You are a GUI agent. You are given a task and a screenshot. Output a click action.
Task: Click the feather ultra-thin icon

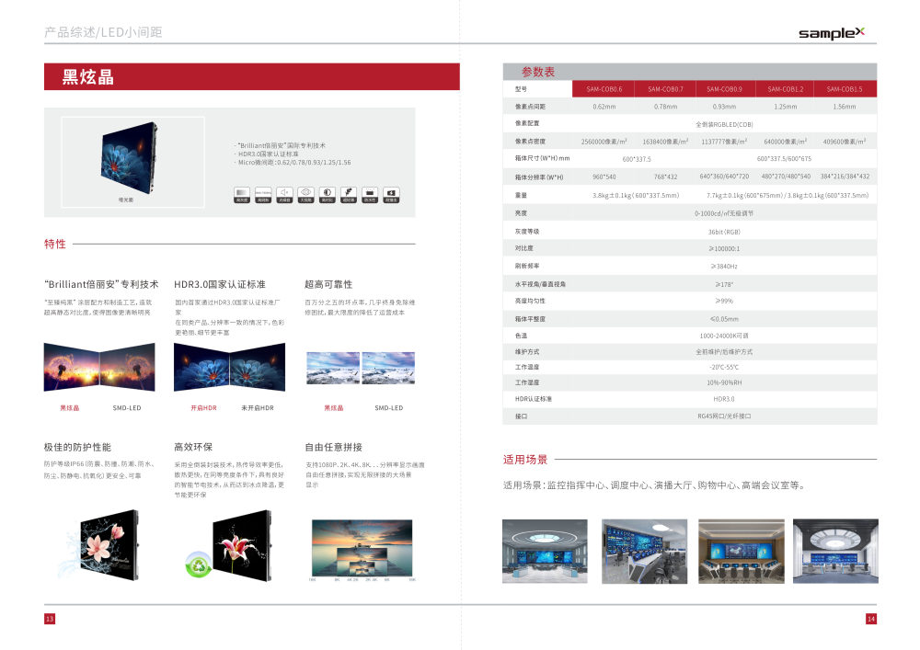click(349, 192)
